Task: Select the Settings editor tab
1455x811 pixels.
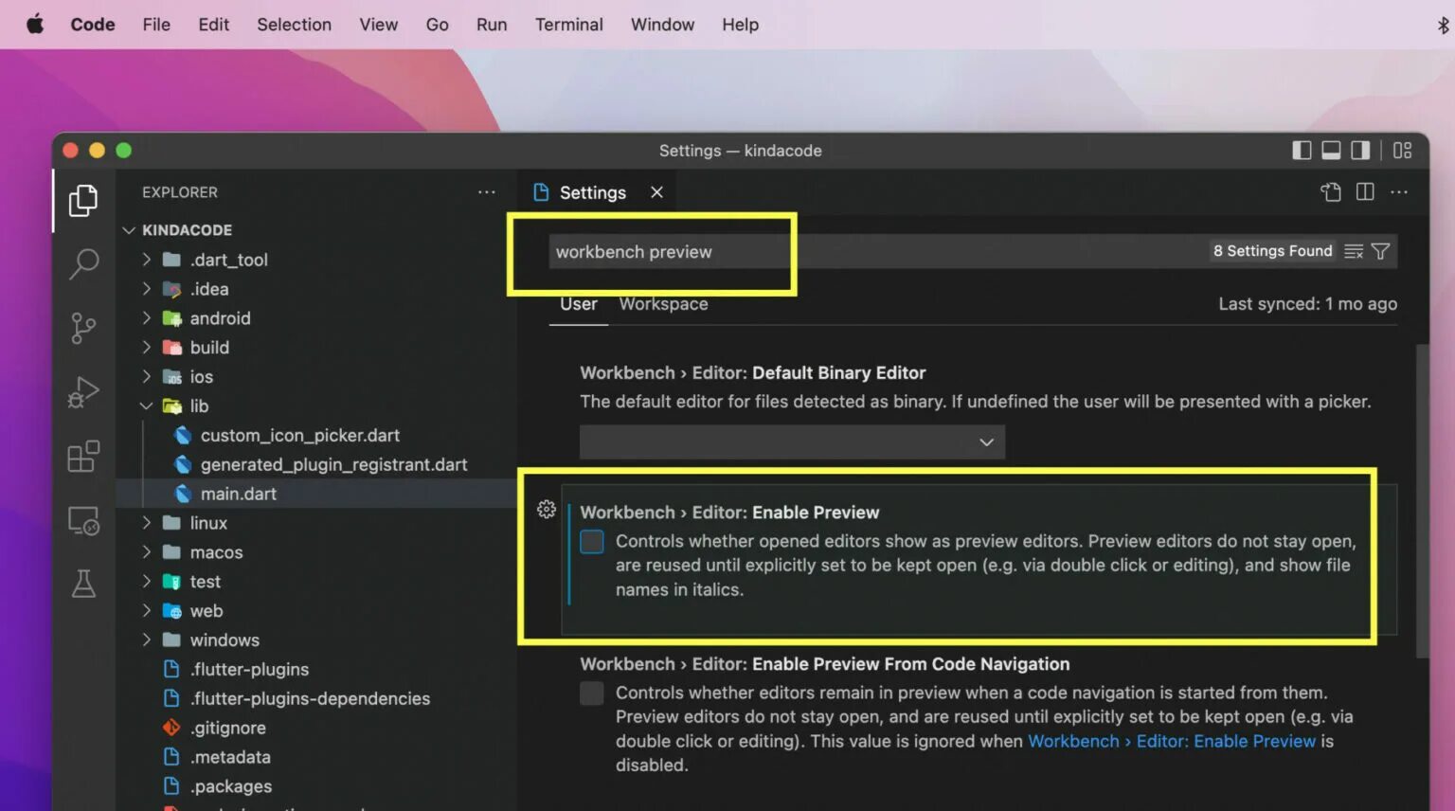Action: click(x=592, y=192)
